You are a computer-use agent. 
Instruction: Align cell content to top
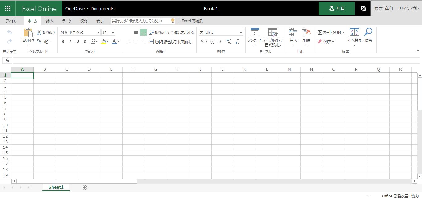click(129, 32)
